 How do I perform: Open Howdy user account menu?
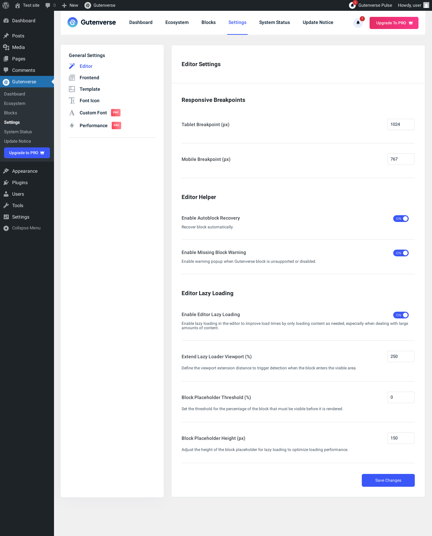tap(413, 5)
